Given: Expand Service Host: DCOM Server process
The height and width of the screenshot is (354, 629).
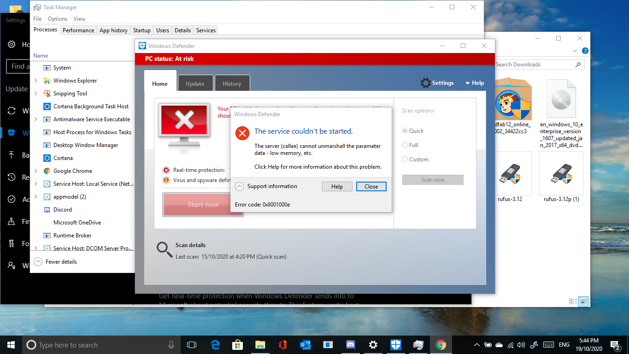Looking at the screenshot, I should click(36, 248).
